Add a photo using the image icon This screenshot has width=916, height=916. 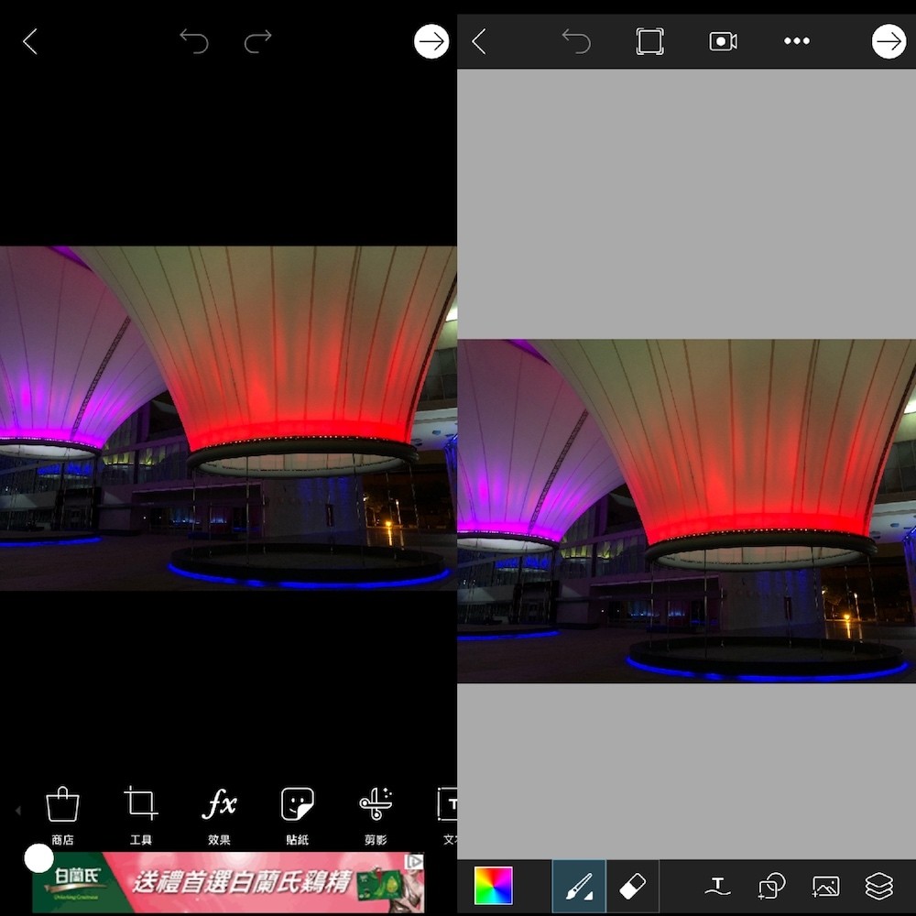tap(825, 886)
